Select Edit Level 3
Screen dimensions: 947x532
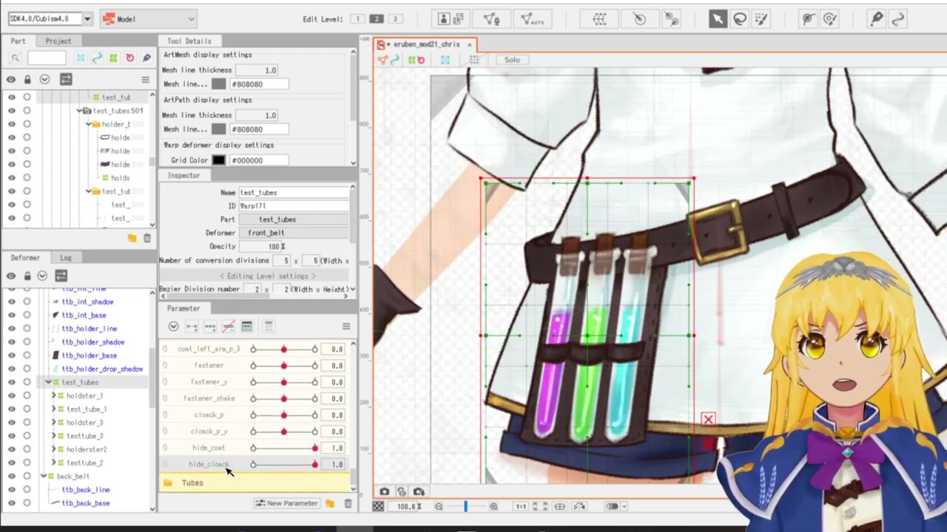click(395, 19)
